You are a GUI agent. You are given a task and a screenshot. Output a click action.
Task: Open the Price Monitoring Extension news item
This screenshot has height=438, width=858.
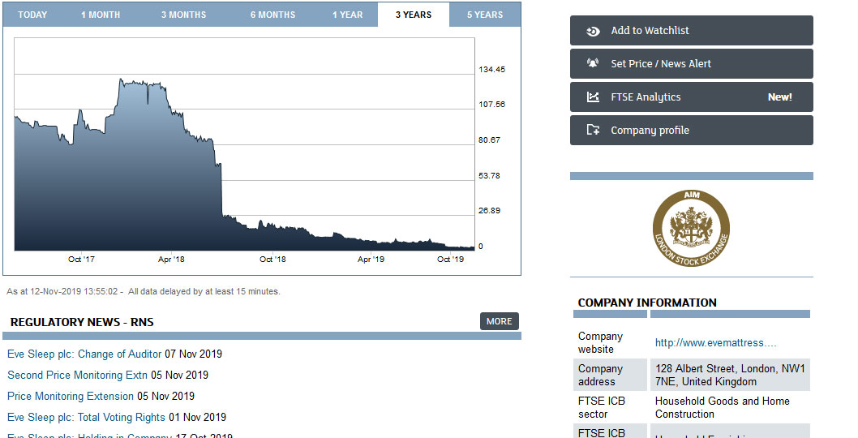pos(70,396)
